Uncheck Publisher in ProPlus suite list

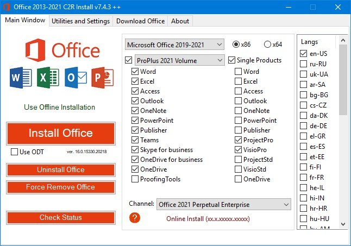(x=135, y=130)
